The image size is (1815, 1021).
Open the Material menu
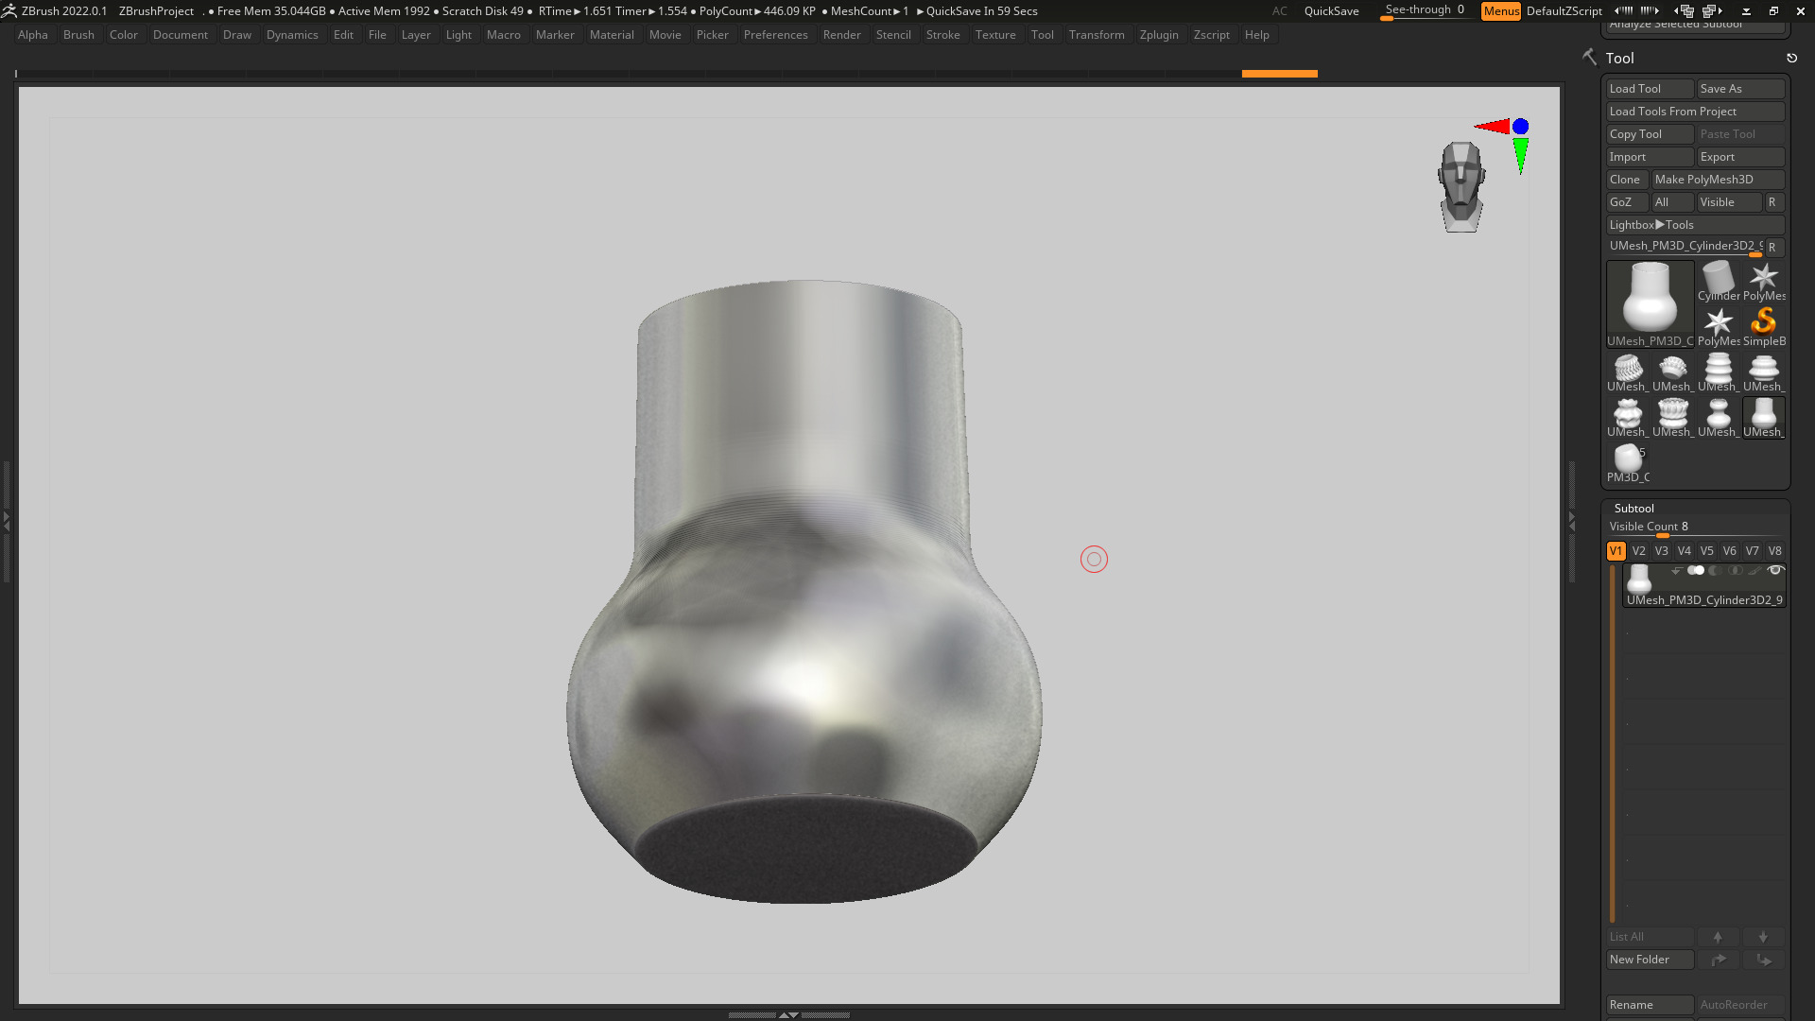point(612,35)
